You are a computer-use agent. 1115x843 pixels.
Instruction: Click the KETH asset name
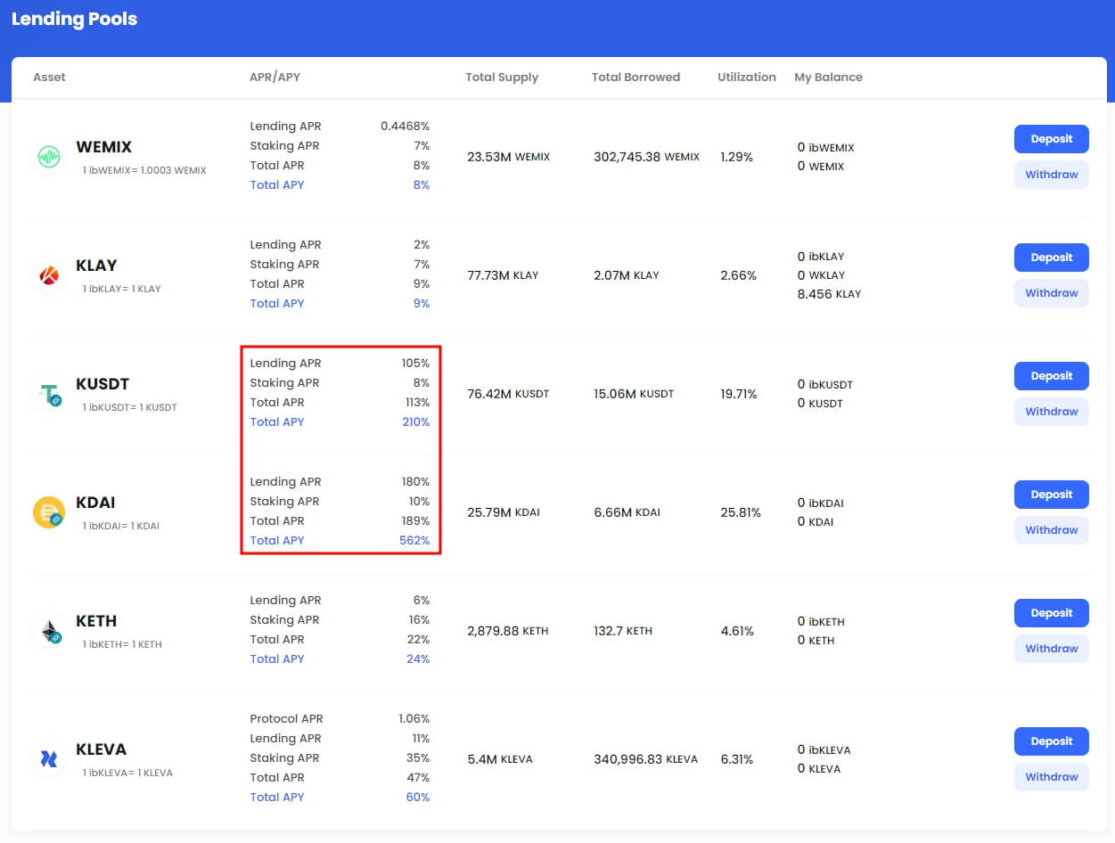point(97,621)
